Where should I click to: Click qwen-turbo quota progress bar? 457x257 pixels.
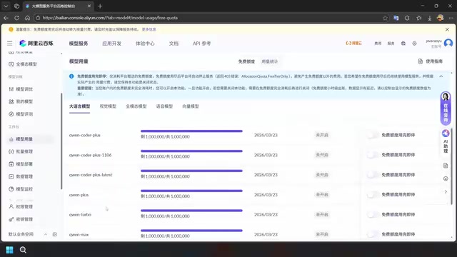(191, 211)
